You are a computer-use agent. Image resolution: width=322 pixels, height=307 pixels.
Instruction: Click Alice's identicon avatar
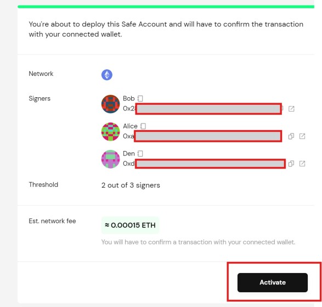click(110, 132)
